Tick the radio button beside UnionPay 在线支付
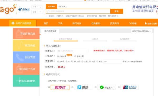This screenshot has width=158, height=96. (119, 87)
